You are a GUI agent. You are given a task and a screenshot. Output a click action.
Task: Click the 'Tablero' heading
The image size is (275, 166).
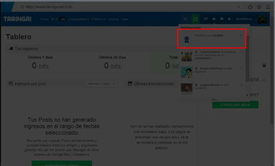tap(19, 37)
